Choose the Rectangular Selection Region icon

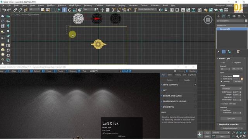click(53, 10)
